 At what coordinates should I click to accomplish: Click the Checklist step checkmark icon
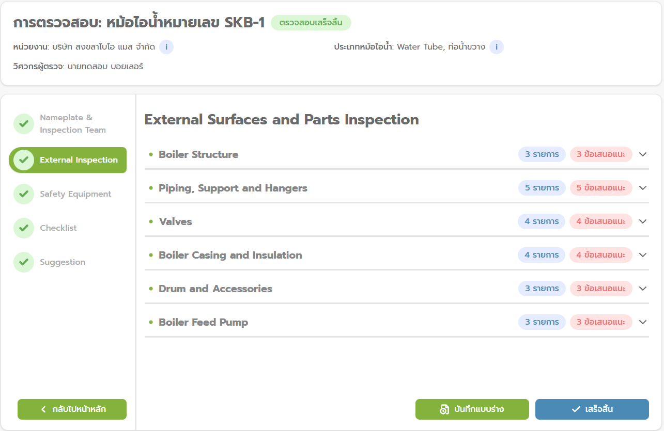pyautogui.click(x=24, y=228)
